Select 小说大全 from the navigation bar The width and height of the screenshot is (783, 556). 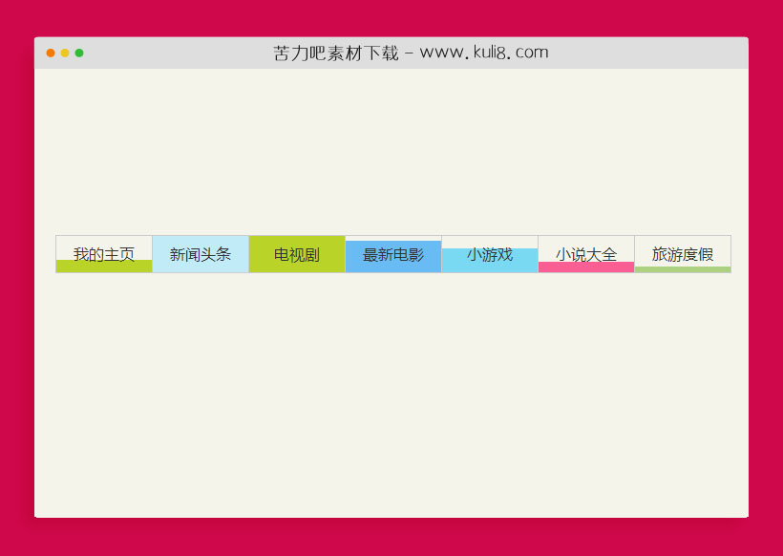coord(586,253)
